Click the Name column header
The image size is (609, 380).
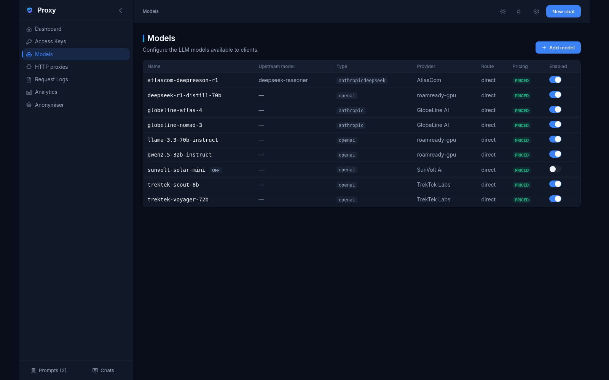pos(154,66)
